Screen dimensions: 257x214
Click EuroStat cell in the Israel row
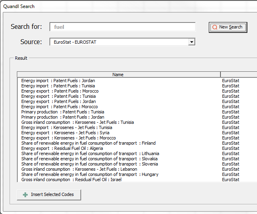tap(230, 180)
